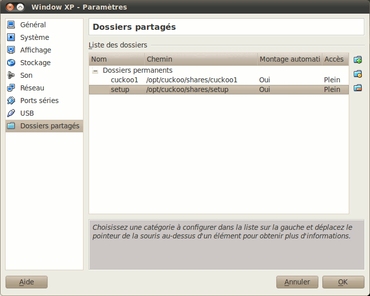Screen dimensions: 370x296
Task: Click the remove shared folder icon
Action: coord(358,88)
